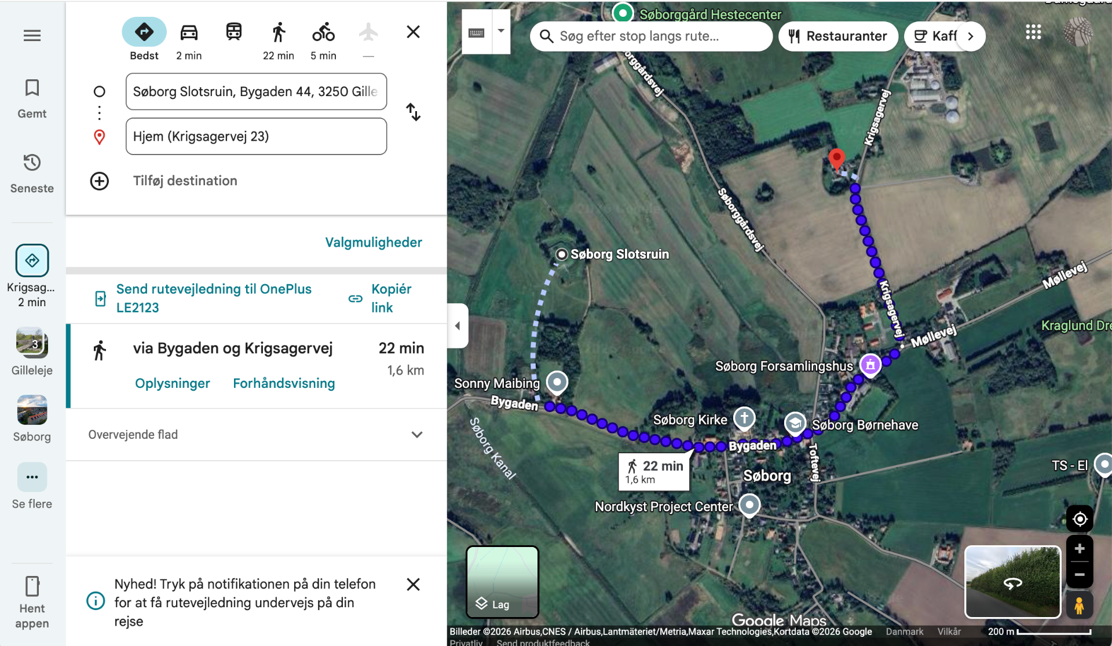Open the Google apps grid
1112x646 pixels.
click(x=1033, y=32)
